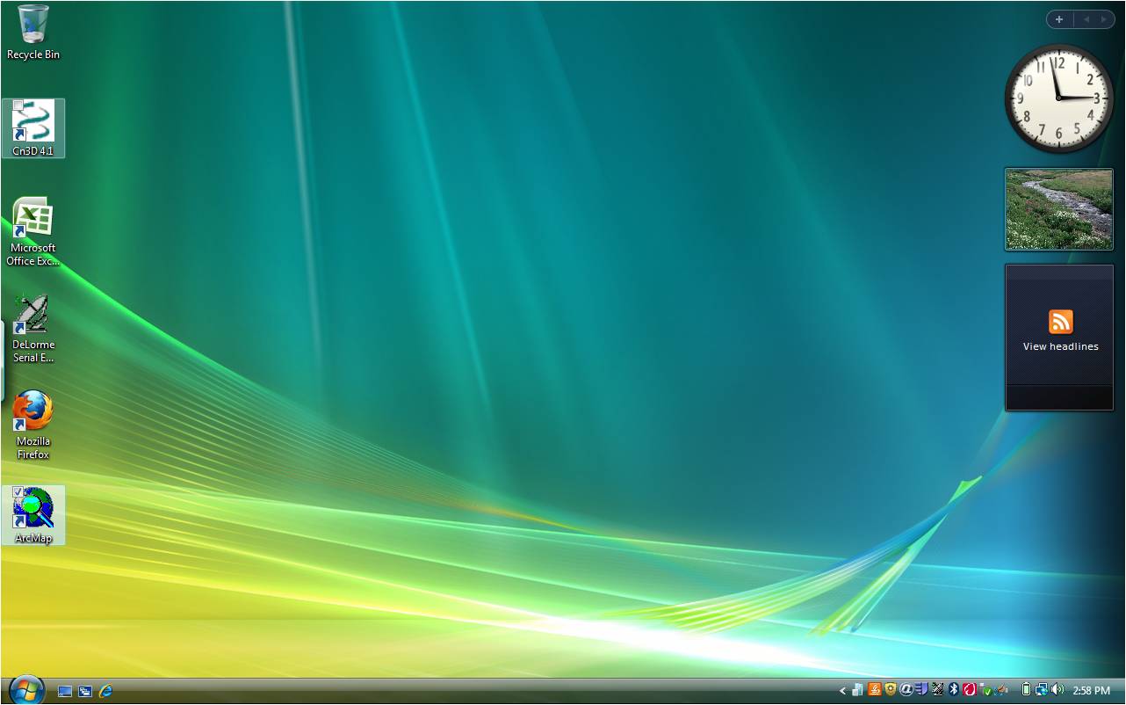The width and height of the screenshot is (1126, 705).
Task: Click the yellow security shield tray icon
Action: click(891, 690)
